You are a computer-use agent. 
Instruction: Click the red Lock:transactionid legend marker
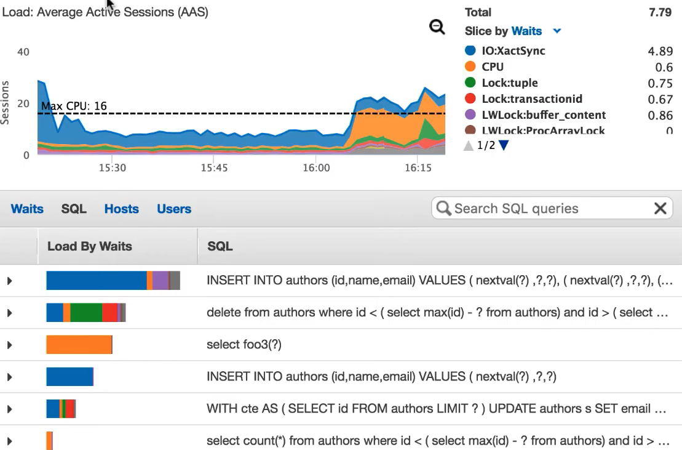coord(471,98)
